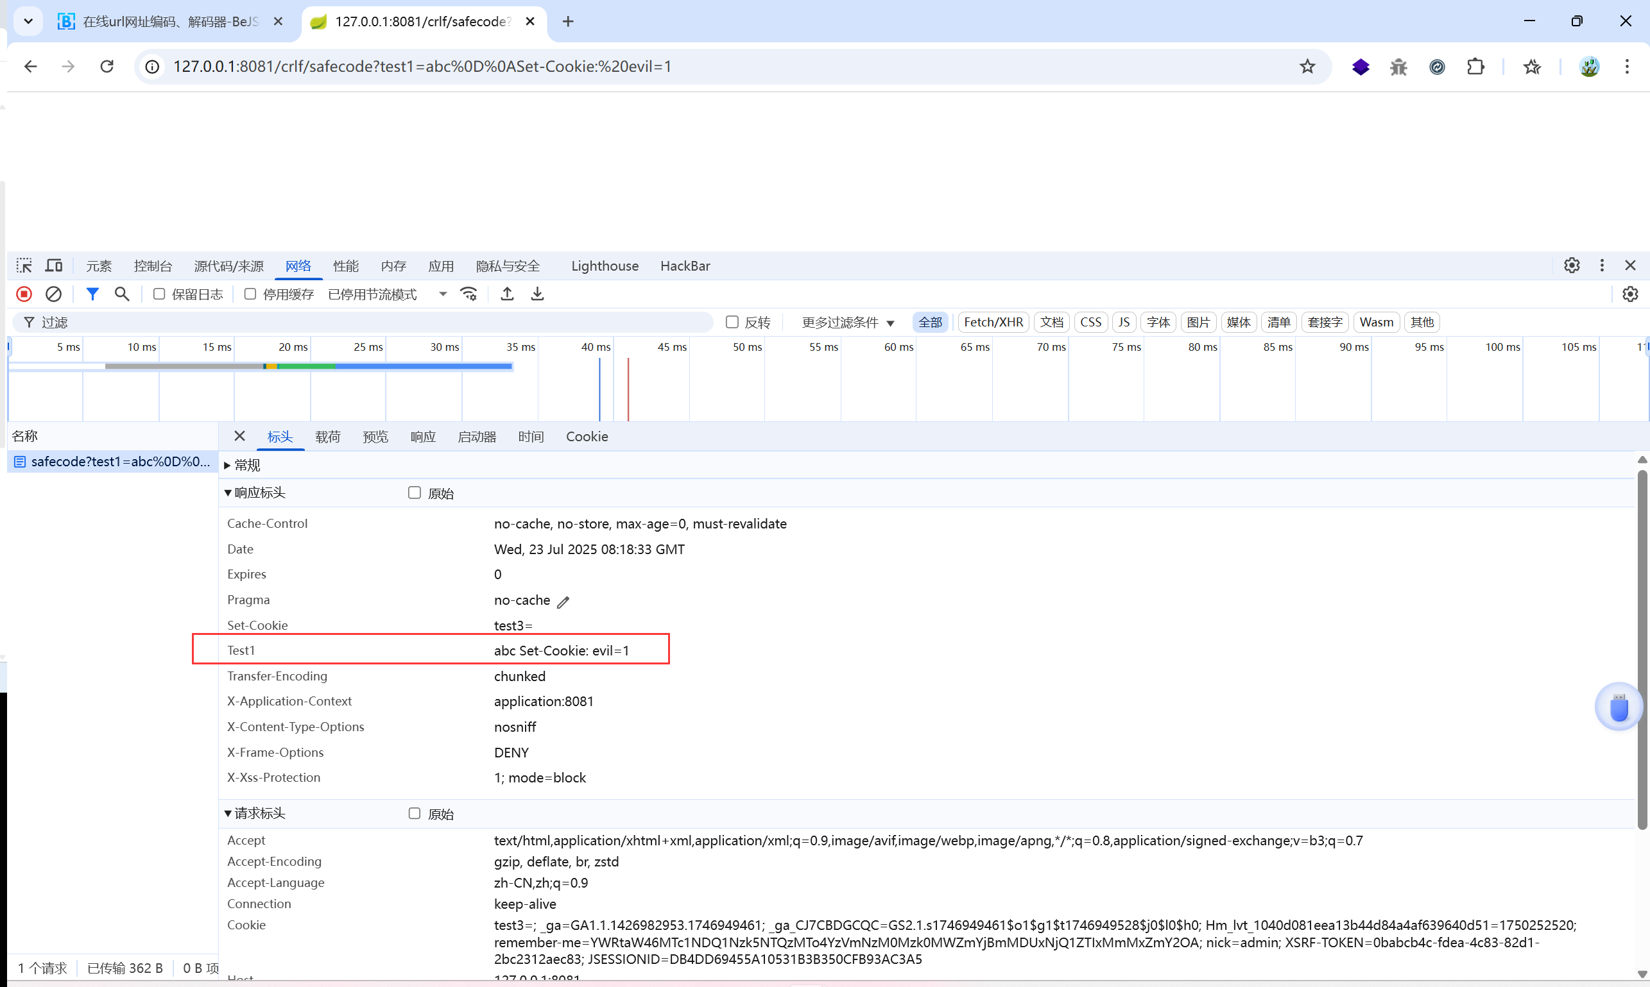Viewport: 1650px width, 987px height.
Task: Enable the 保留日志 checkbox
Action: pyautogui.click(x=159, y=294)
